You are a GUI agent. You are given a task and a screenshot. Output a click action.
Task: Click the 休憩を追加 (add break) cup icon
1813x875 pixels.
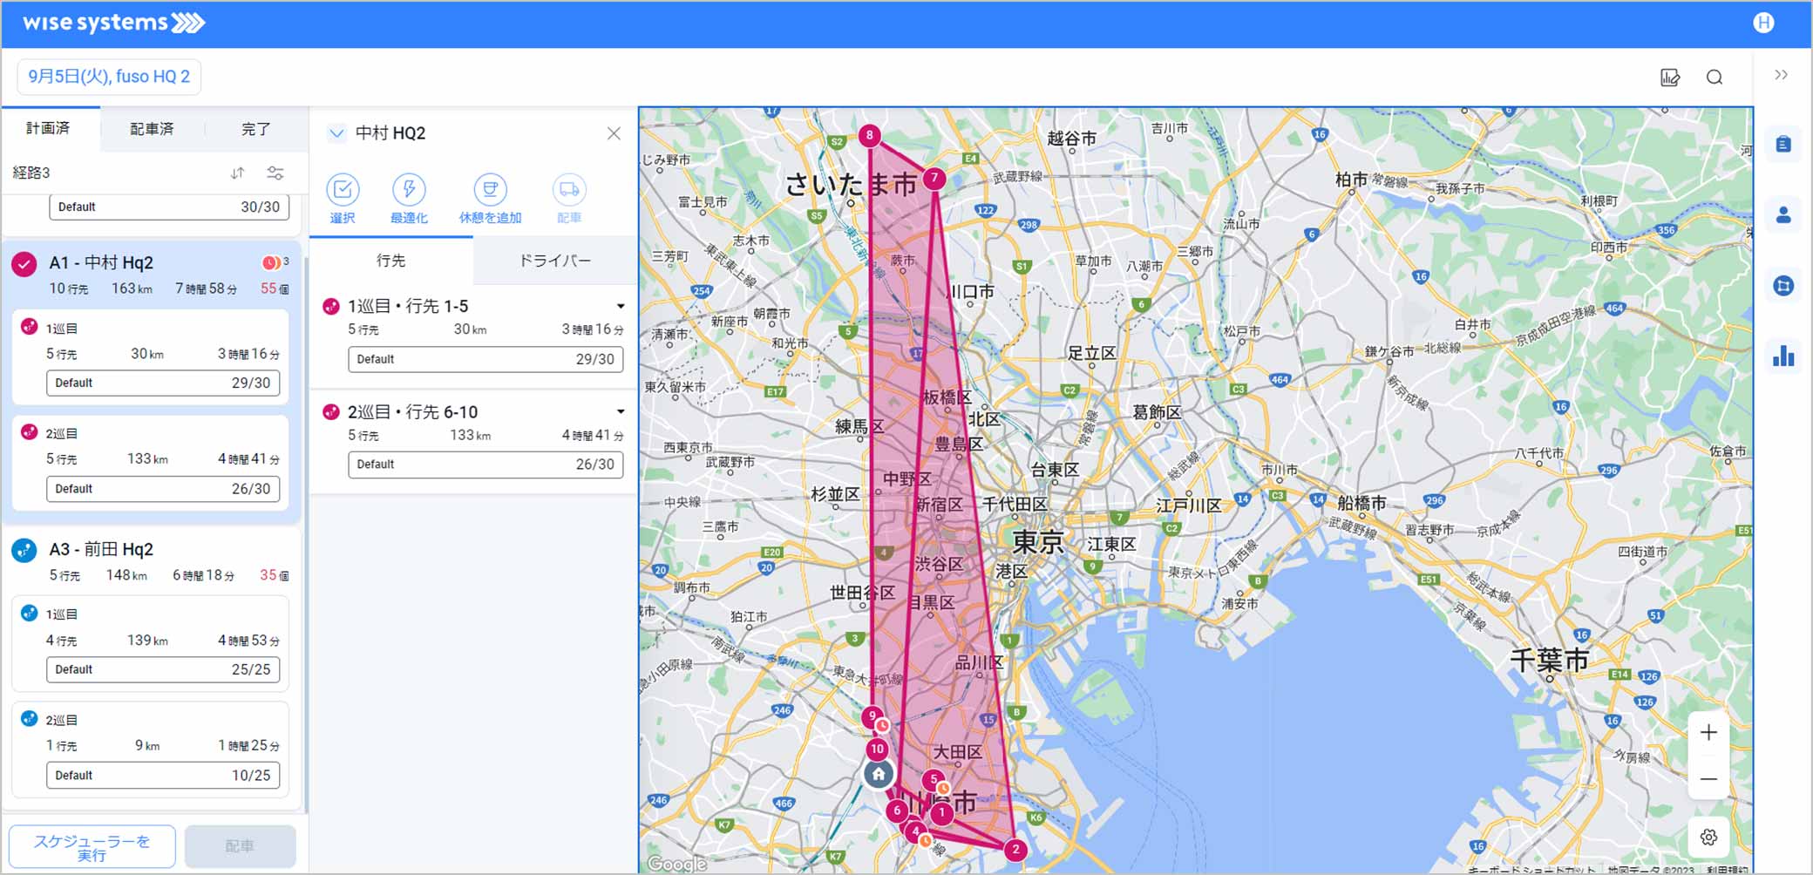tap(490, 190)
